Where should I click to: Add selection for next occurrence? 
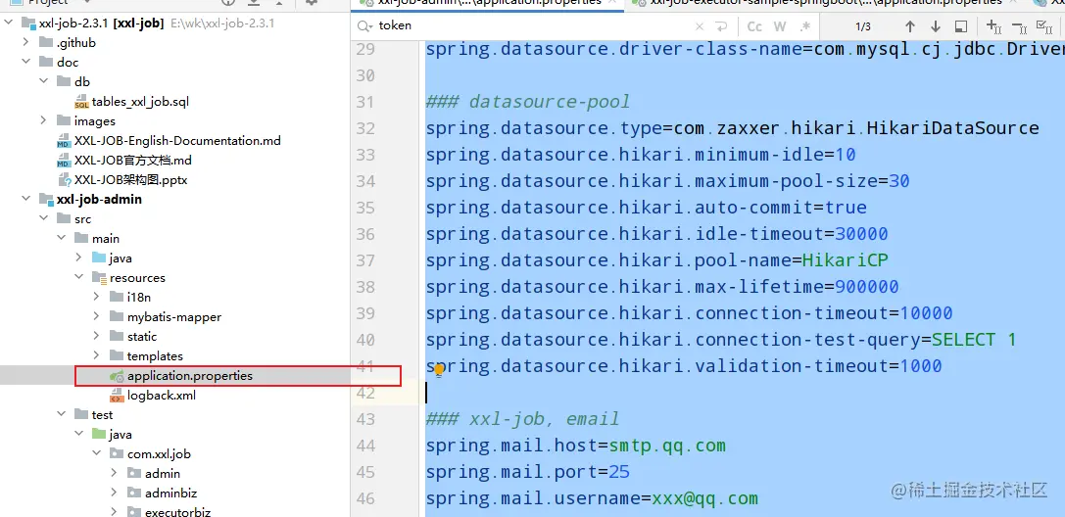click(x=993, y=26)
